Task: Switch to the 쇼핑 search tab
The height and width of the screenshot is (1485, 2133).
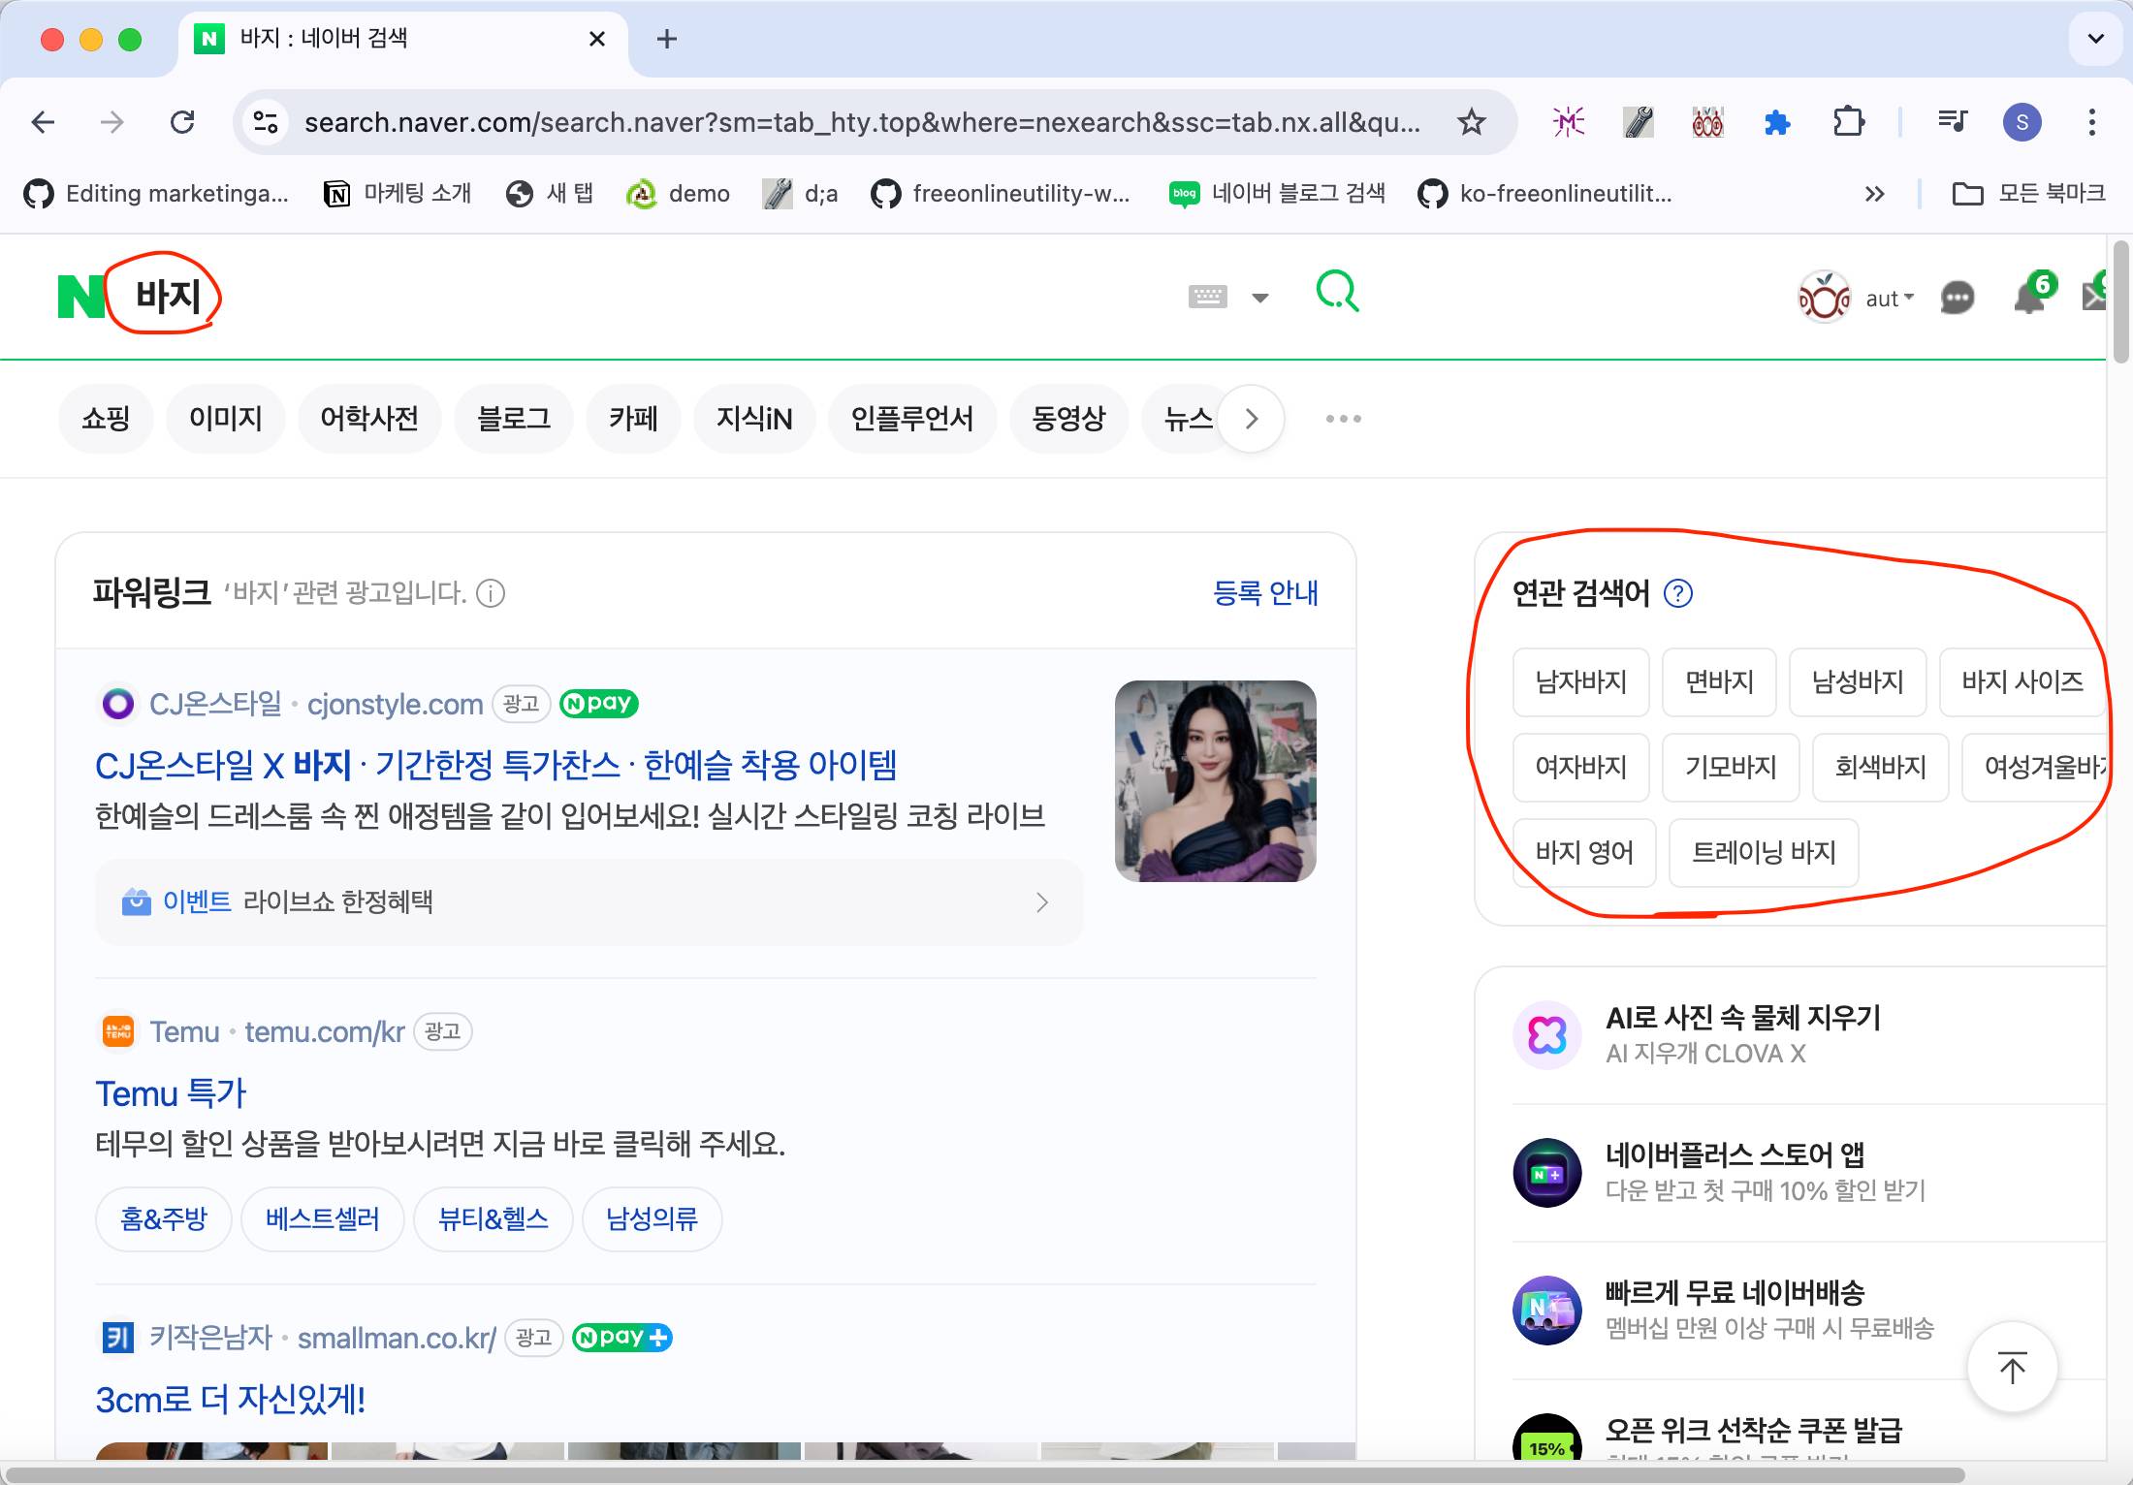Action: [x=106, y=419]
